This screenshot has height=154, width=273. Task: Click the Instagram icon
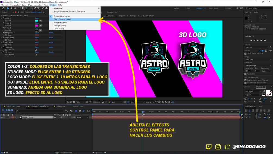[218, 147]
